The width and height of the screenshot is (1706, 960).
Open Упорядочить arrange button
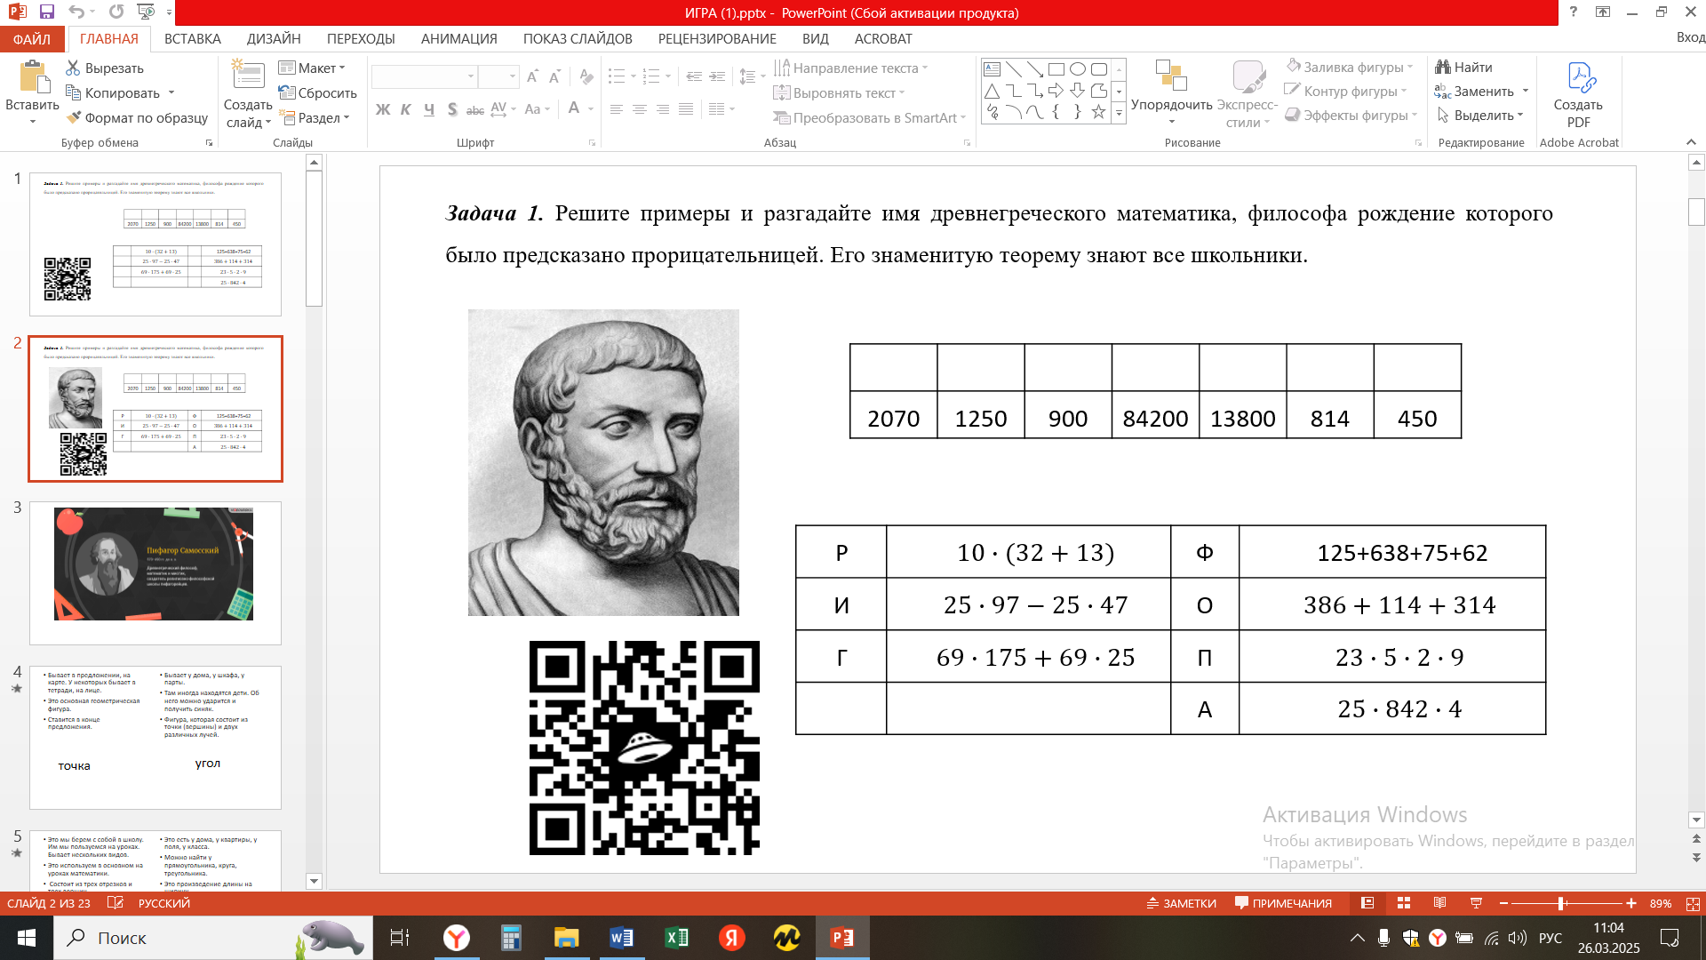tap(1171, 93)
